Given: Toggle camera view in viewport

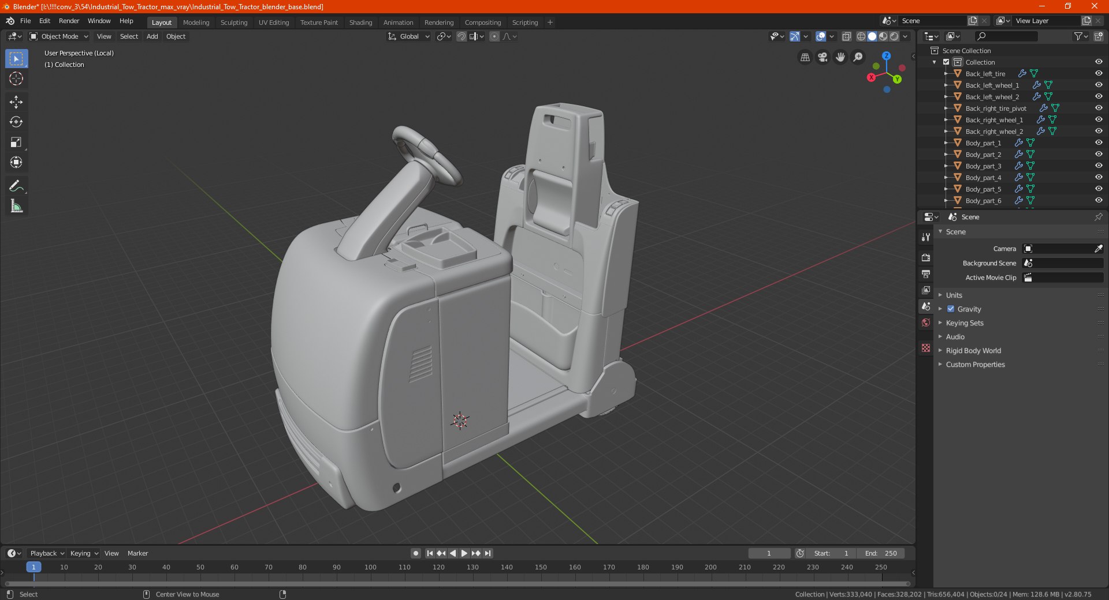Looking at the screenshot, I should click(x=823, y=57).
